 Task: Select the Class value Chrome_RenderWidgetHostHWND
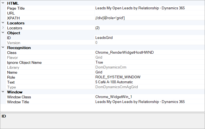pos(124,53)
